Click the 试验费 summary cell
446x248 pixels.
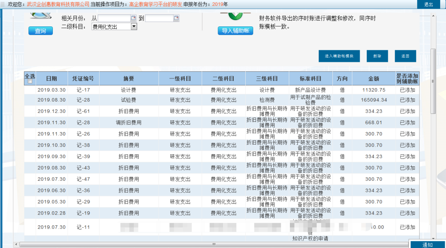(x=128, y=100)
